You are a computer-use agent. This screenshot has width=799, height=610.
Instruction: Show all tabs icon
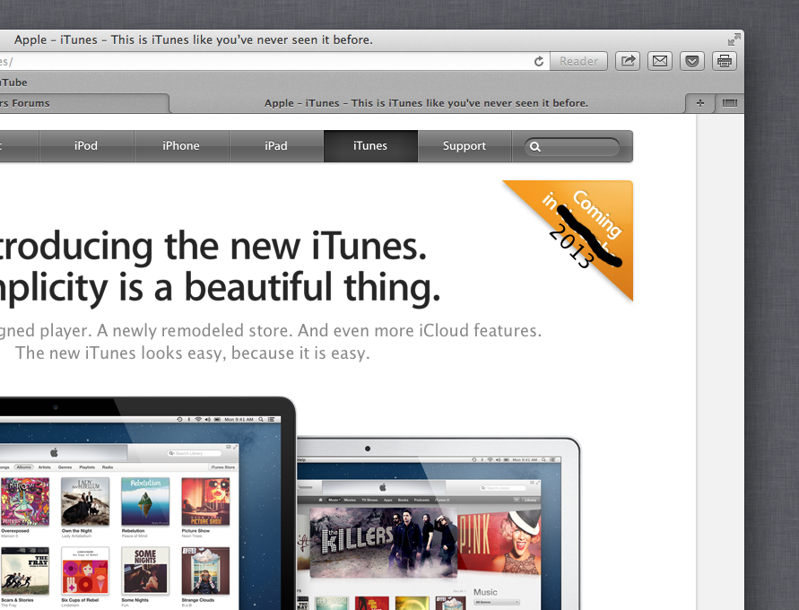730,103
